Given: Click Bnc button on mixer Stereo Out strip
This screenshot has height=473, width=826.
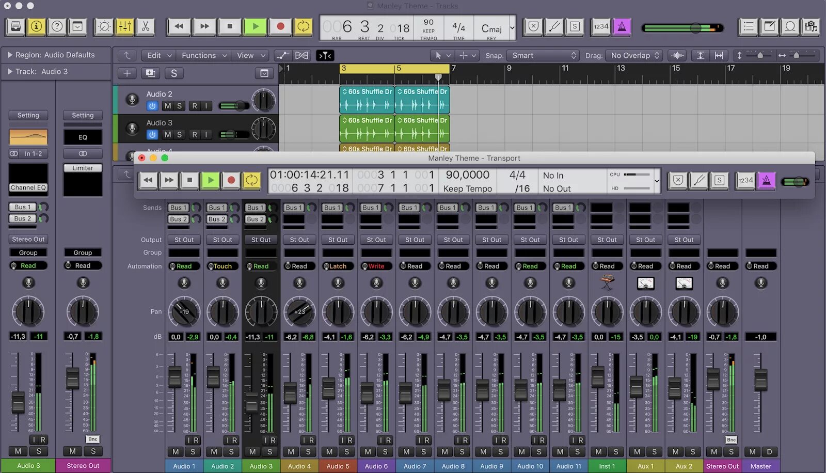Looking at the screenshot, I should coord(732,439).
